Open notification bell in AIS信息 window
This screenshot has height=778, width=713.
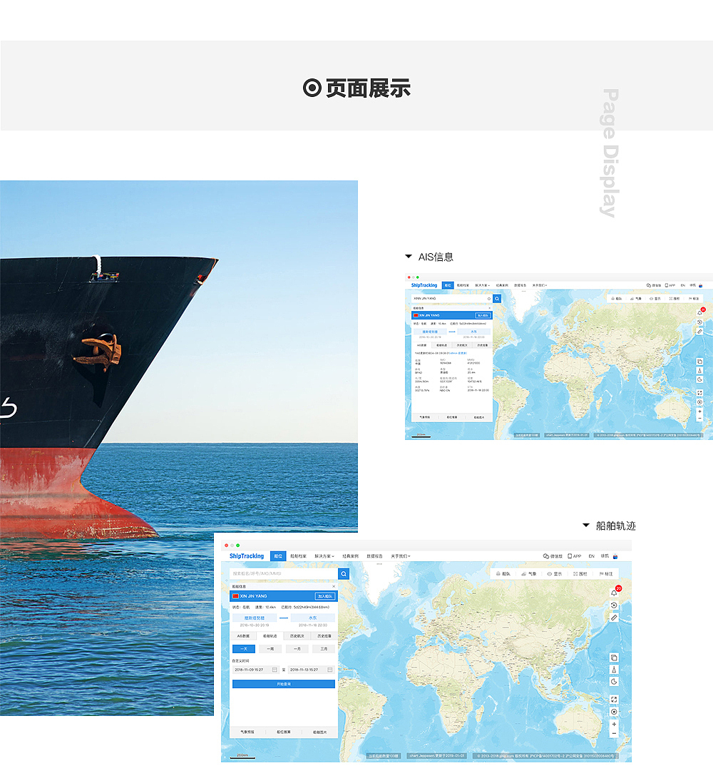tap(699, 312)
